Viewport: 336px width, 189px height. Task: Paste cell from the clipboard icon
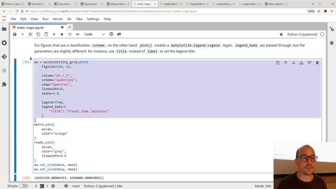[x=46, y=34]
